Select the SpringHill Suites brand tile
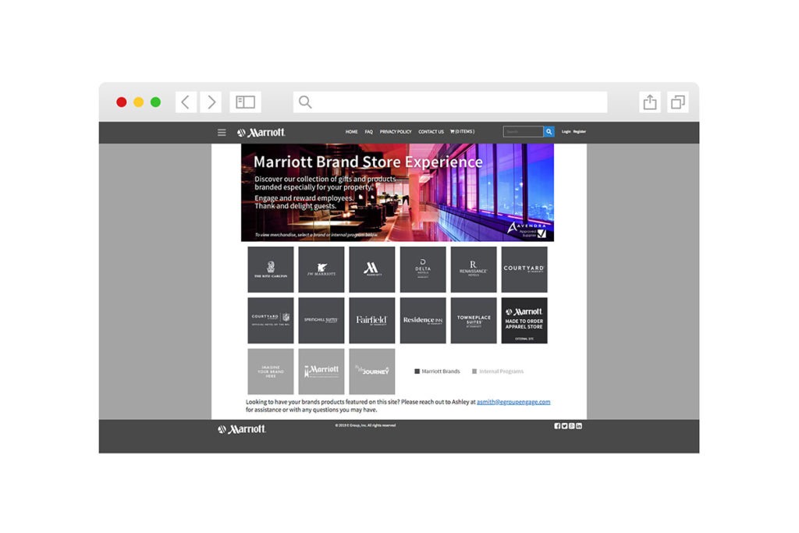Image resolution: width=799 pixels, height=533 pixels. (321, 321)
